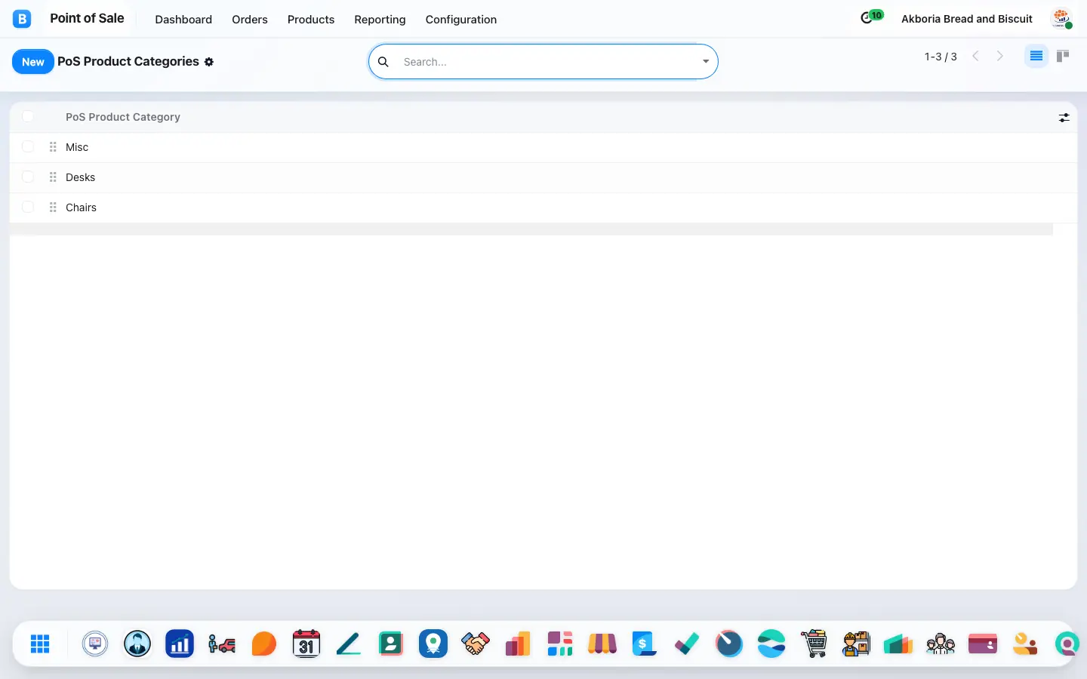Viewport: 1087px width, 679px height.
Task: Launch the warehouse worker inventory app in dock
Action: tap(856, 644)
